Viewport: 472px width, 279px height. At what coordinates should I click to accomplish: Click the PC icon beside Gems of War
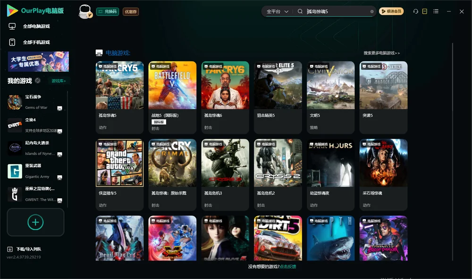(x=59, y=108)
